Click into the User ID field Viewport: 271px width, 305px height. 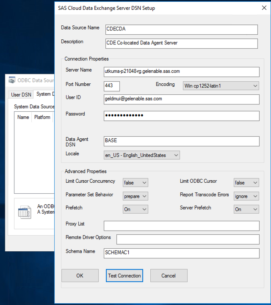click(182, 99)
